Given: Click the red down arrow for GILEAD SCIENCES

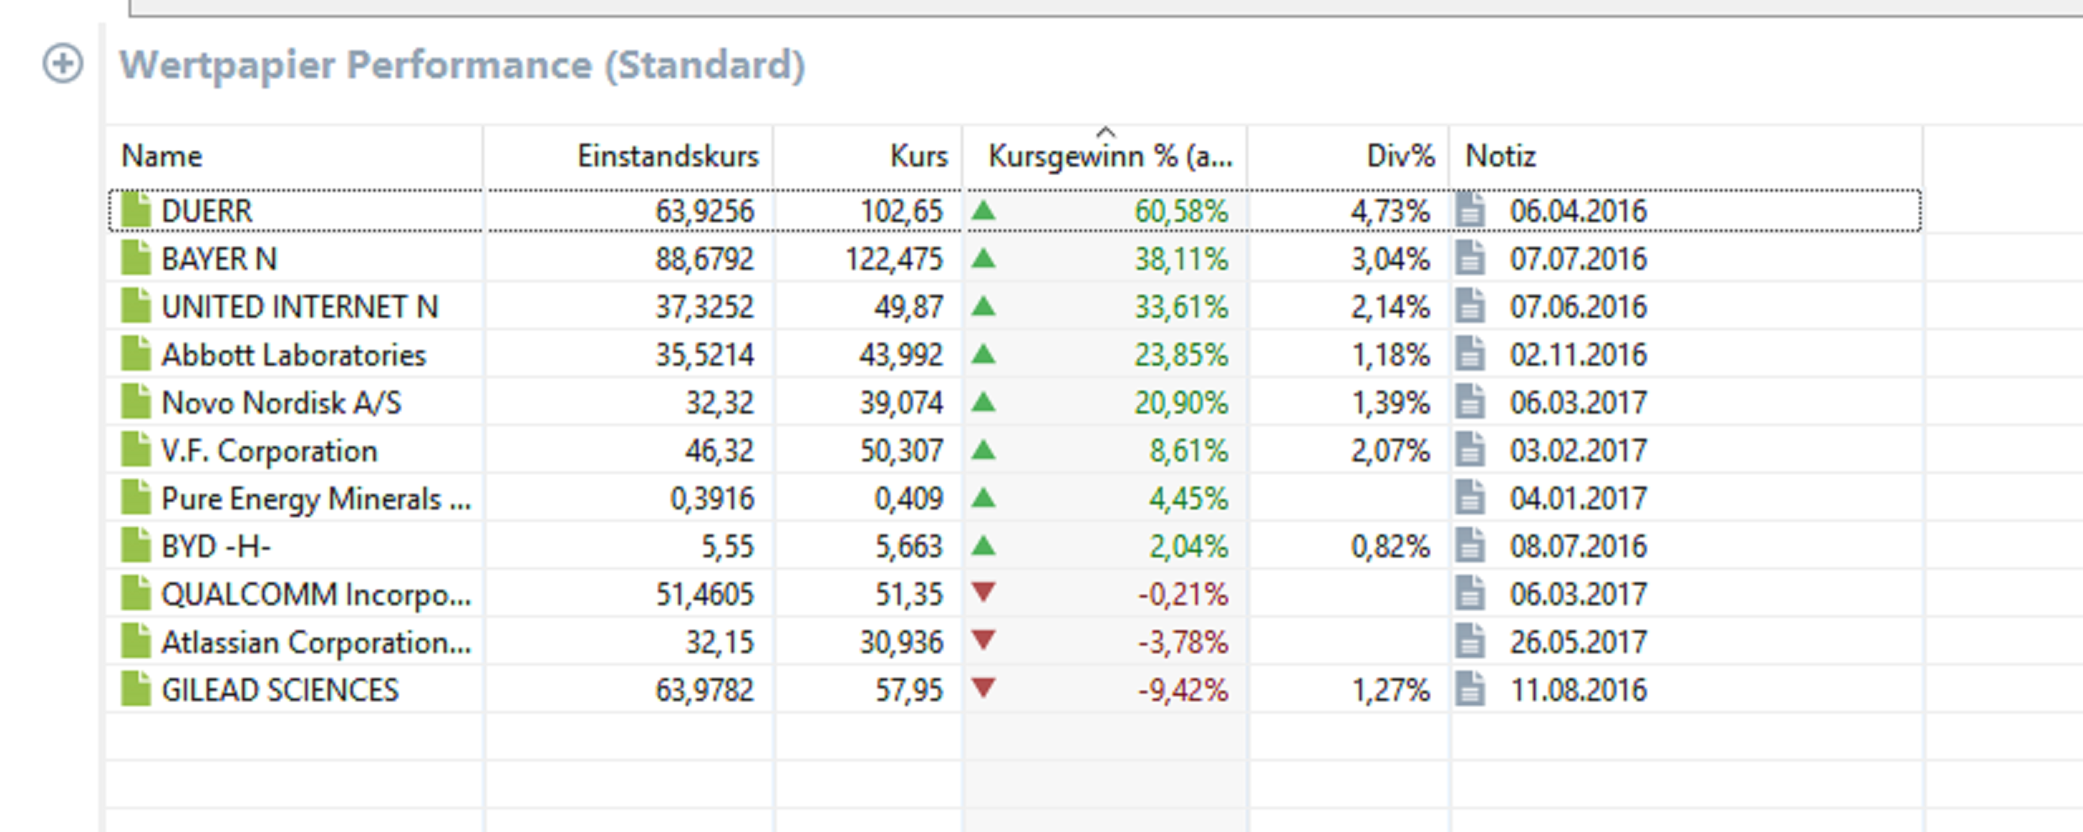Looking at the screenshot, I should coord(983,688).
